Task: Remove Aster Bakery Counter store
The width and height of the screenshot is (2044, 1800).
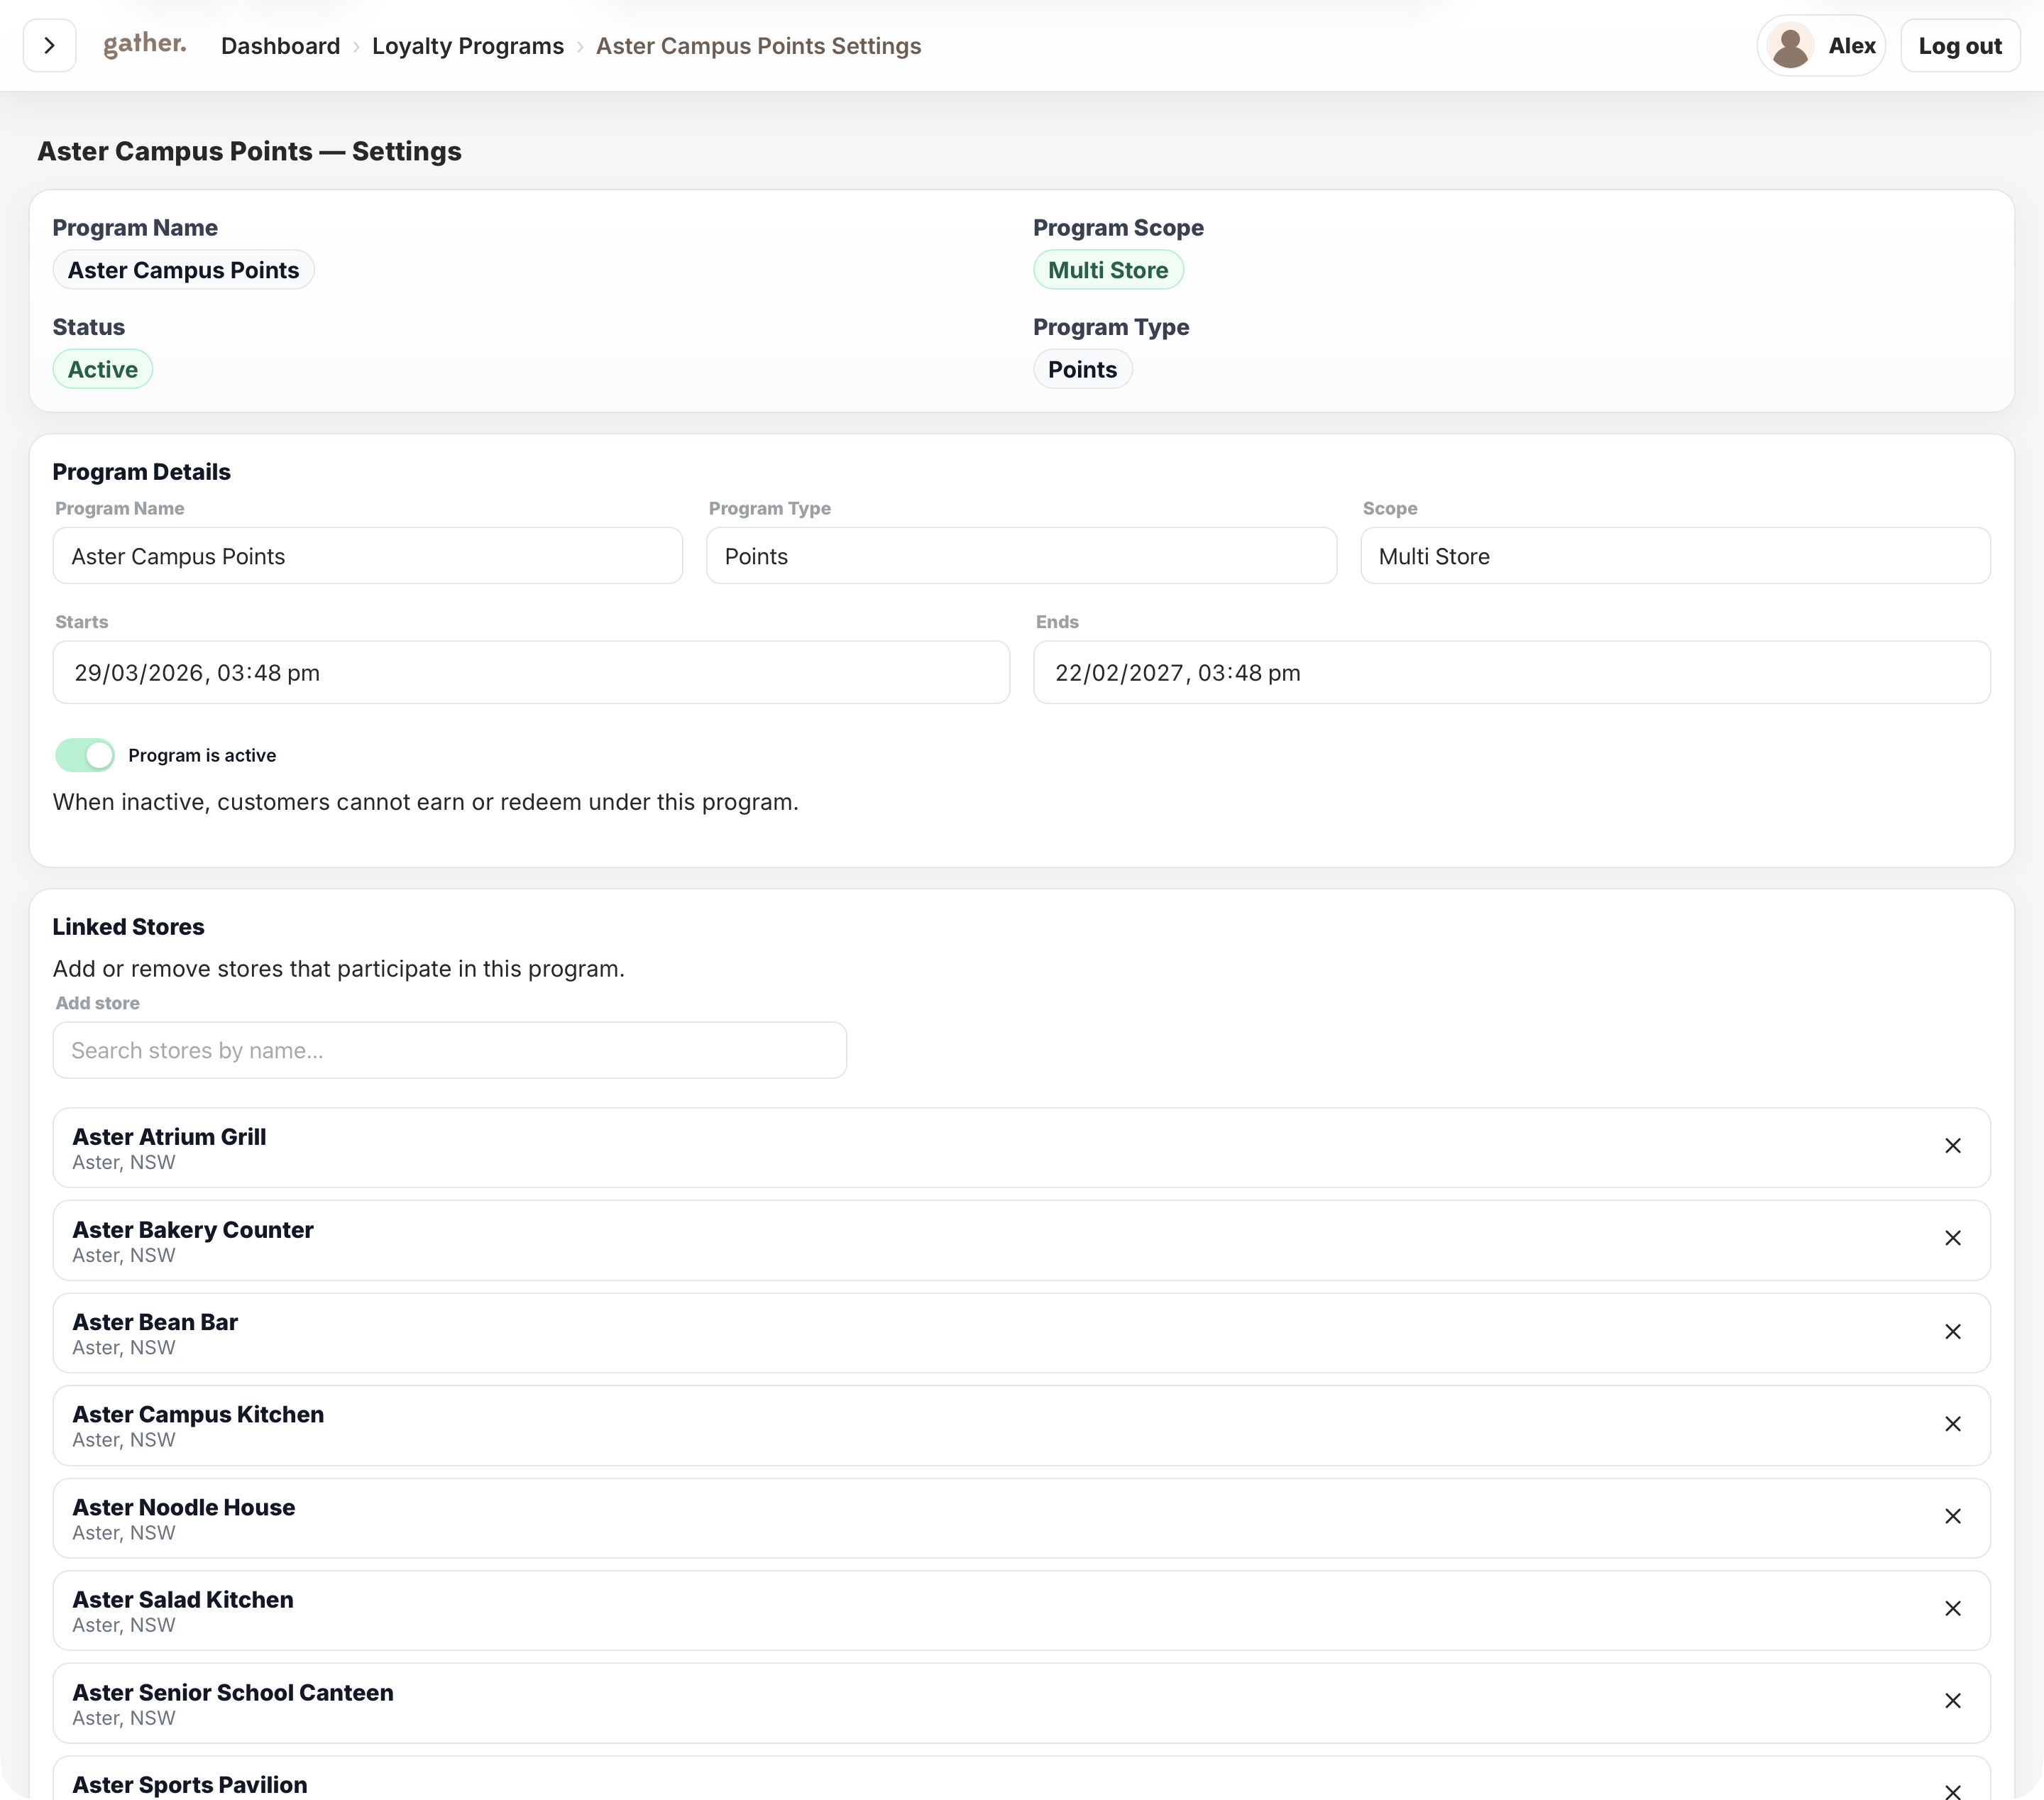Action: click(1952, 1238)
